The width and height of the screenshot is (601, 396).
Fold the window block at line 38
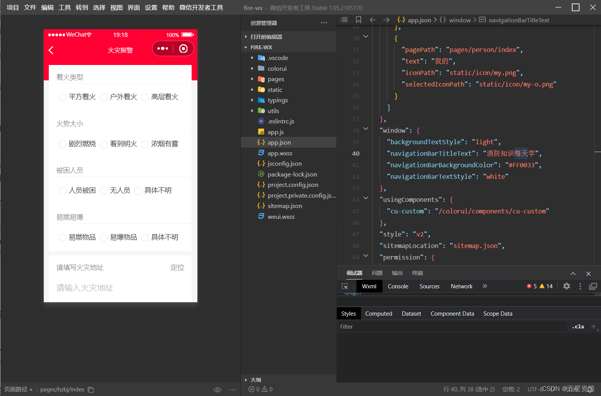point(366,129)
